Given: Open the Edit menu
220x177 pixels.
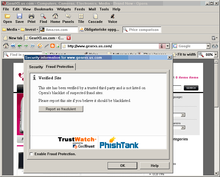Looking at the screenshot, I should click(16, 9).
